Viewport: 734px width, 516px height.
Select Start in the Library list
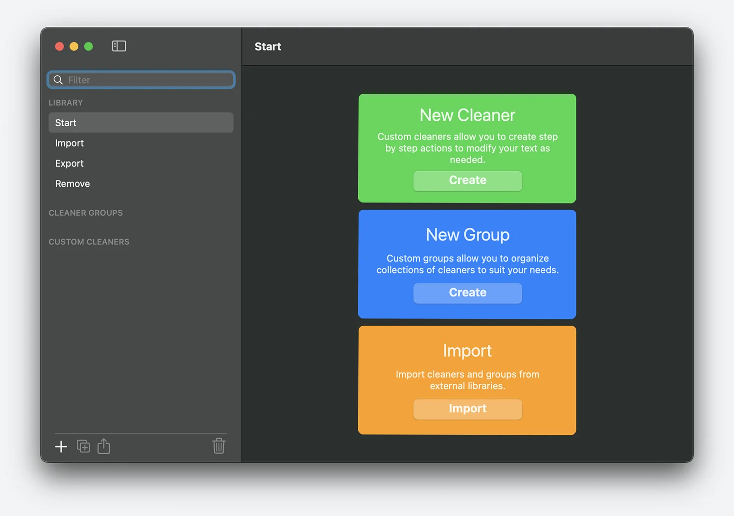(x=141, y=123)
